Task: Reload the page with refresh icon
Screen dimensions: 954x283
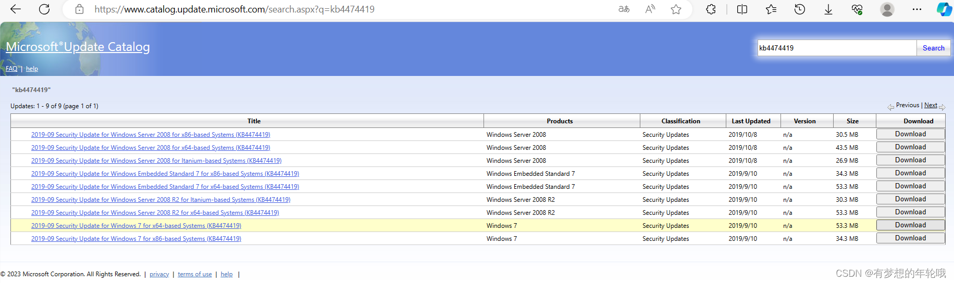Action: [45, 9]
